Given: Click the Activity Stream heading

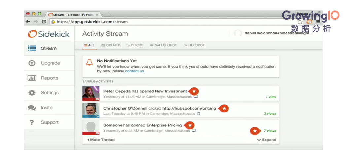Looking at the screenshot, I should point(105,34).
